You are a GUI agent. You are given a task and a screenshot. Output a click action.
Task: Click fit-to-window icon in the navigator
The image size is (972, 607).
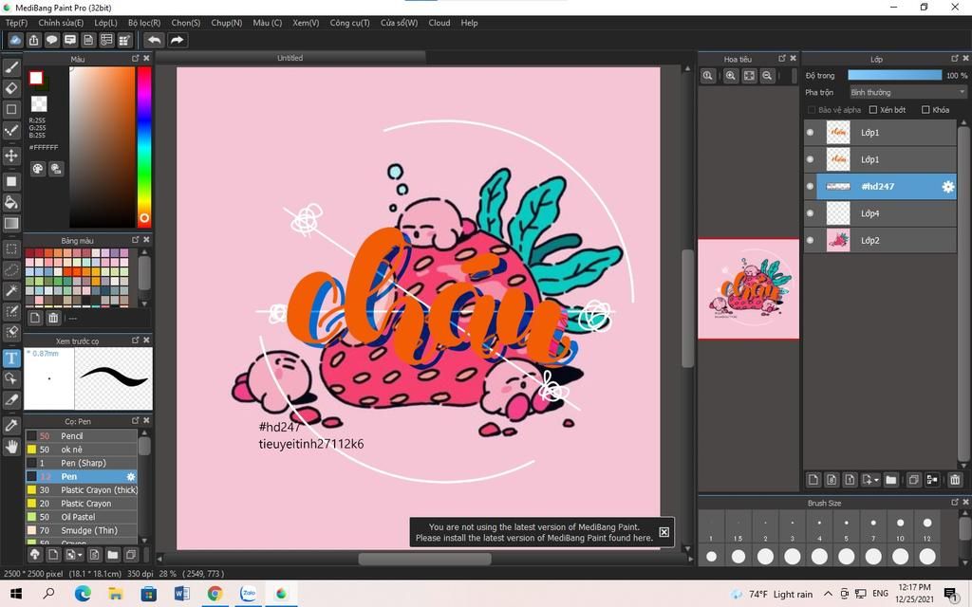pyautogui.click(x=750, y=76)
